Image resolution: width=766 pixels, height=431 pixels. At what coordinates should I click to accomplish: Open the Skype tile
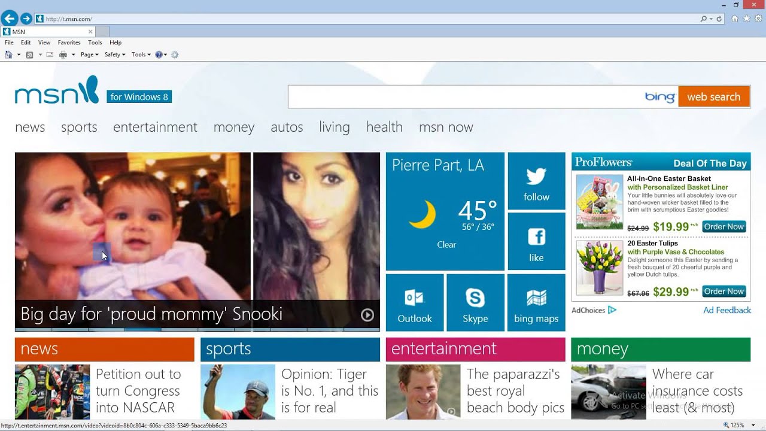tap(475, 302)
